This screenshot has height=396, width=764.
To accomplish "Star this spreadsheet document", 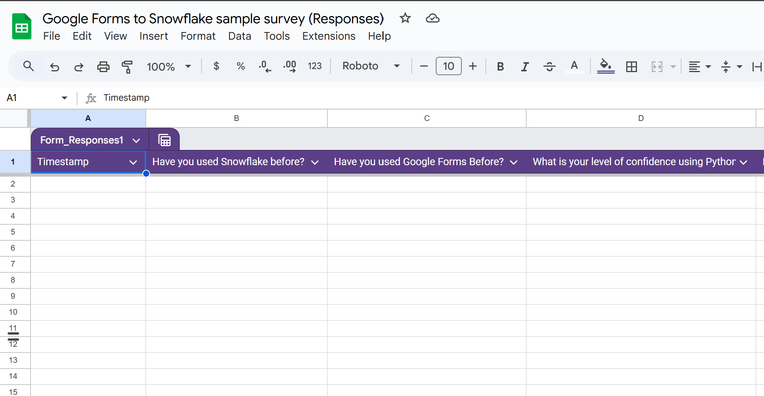I will click(405, 18).
